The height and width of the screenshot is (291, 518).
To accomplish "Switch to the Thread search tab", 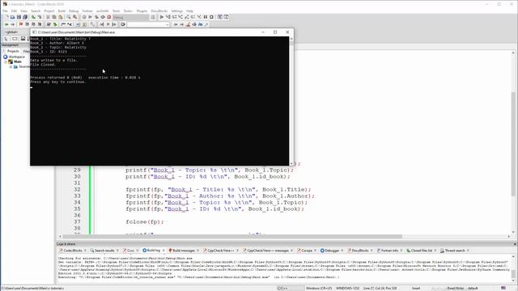I will tap(455, 251).
